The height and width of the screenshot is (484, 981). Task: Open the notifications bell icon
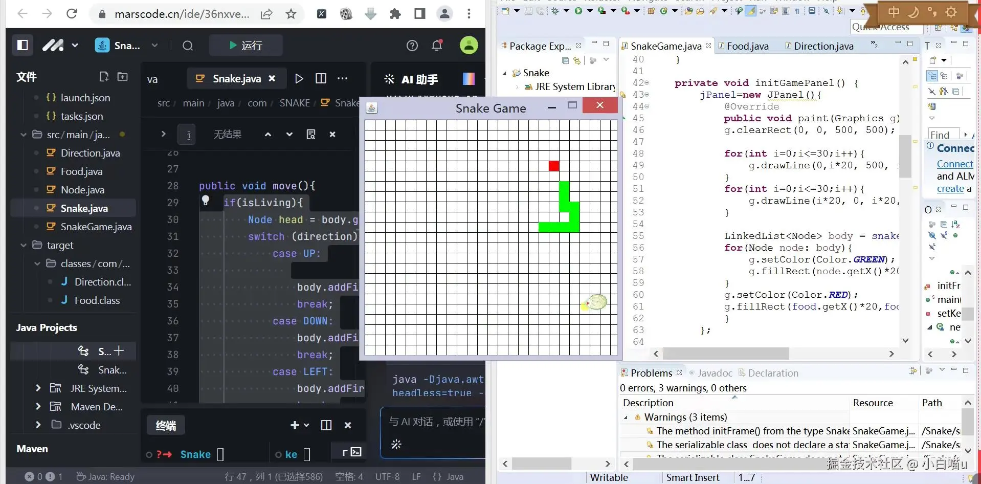click(437, 46)
